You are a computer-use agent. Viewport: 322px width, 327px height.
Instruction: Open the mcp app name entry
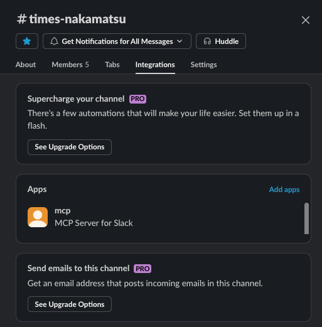(x=62, y=211)
